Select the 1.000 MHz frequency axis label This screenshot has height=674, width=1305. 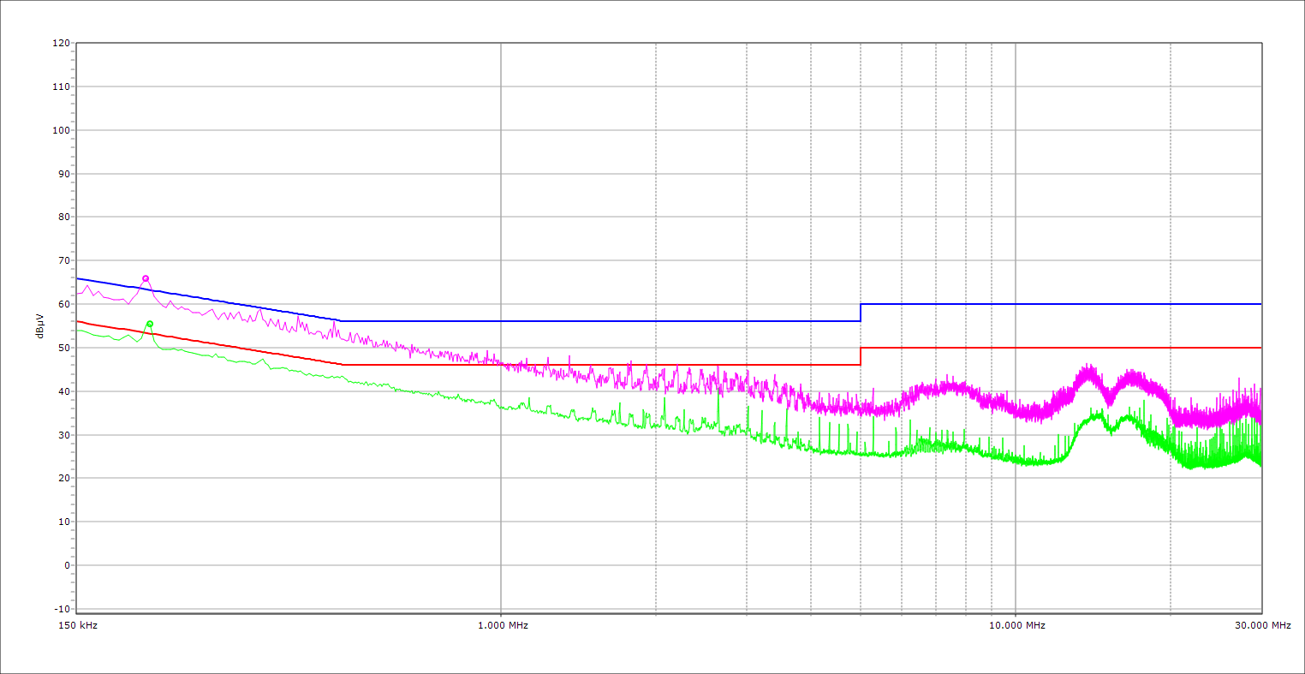pos(503,625)
